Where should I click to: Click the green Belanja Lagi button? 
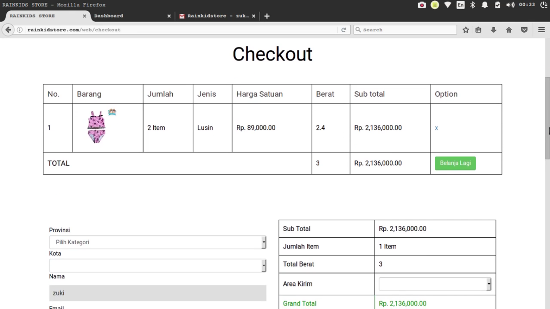tap(455, 163)
